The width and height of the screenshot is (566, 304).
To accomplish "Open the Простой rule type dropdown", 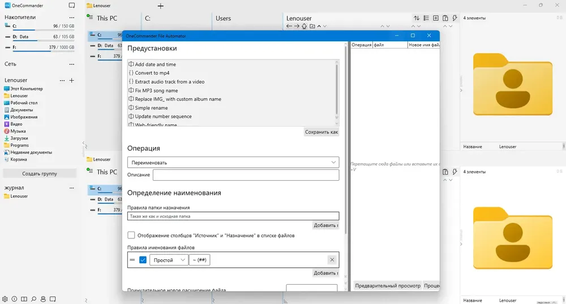I will pos(169,260).
